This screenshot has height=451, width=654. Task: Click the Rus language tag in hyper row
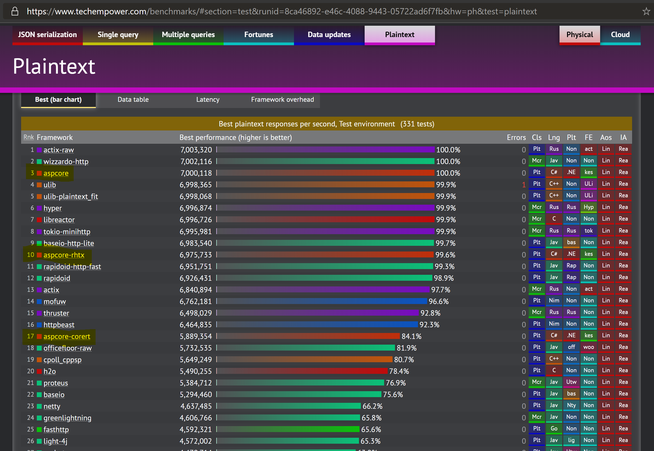(x=554, y=207)
